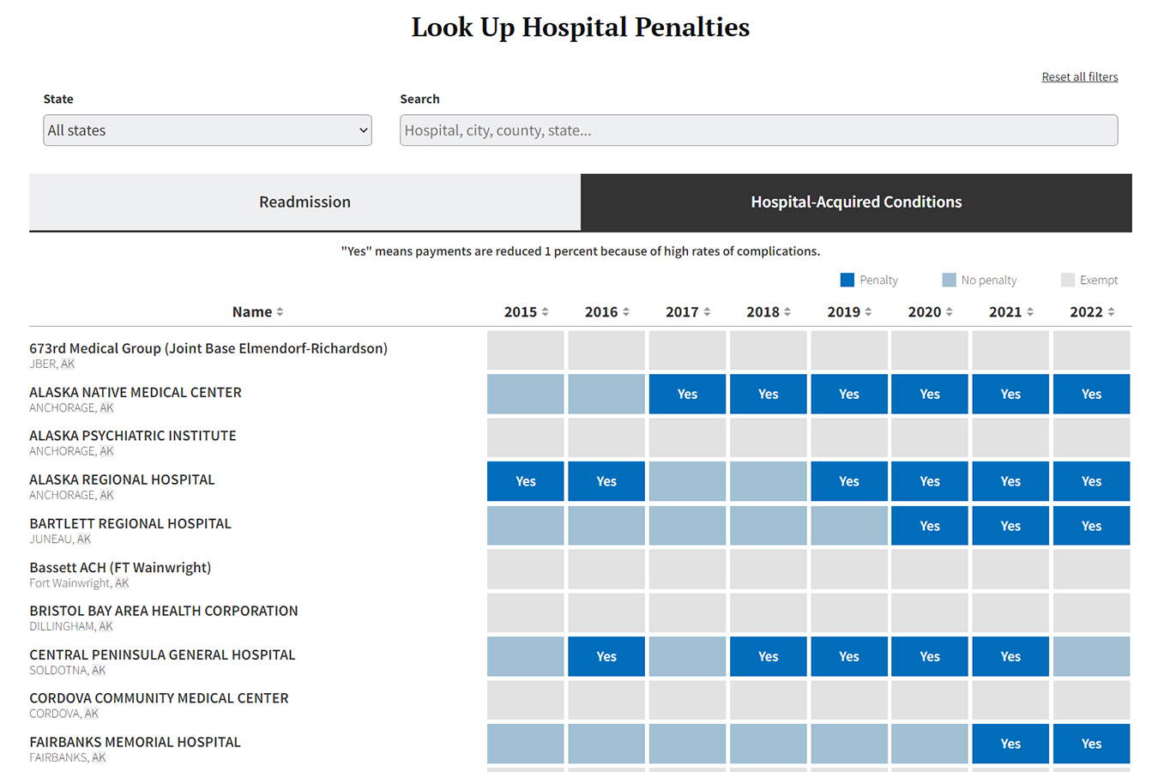Select Alaska Regional Hospital name
The width and height of the screenshot is (1158, 772).
pyautogui.click(x=122, y=479)
